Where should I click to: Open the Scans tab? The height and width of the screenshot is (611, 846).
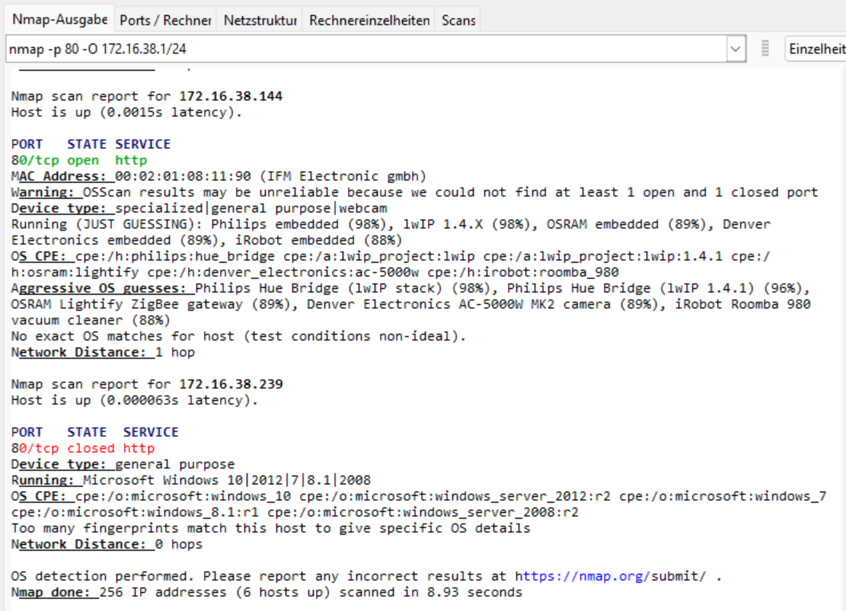point(458,21)
